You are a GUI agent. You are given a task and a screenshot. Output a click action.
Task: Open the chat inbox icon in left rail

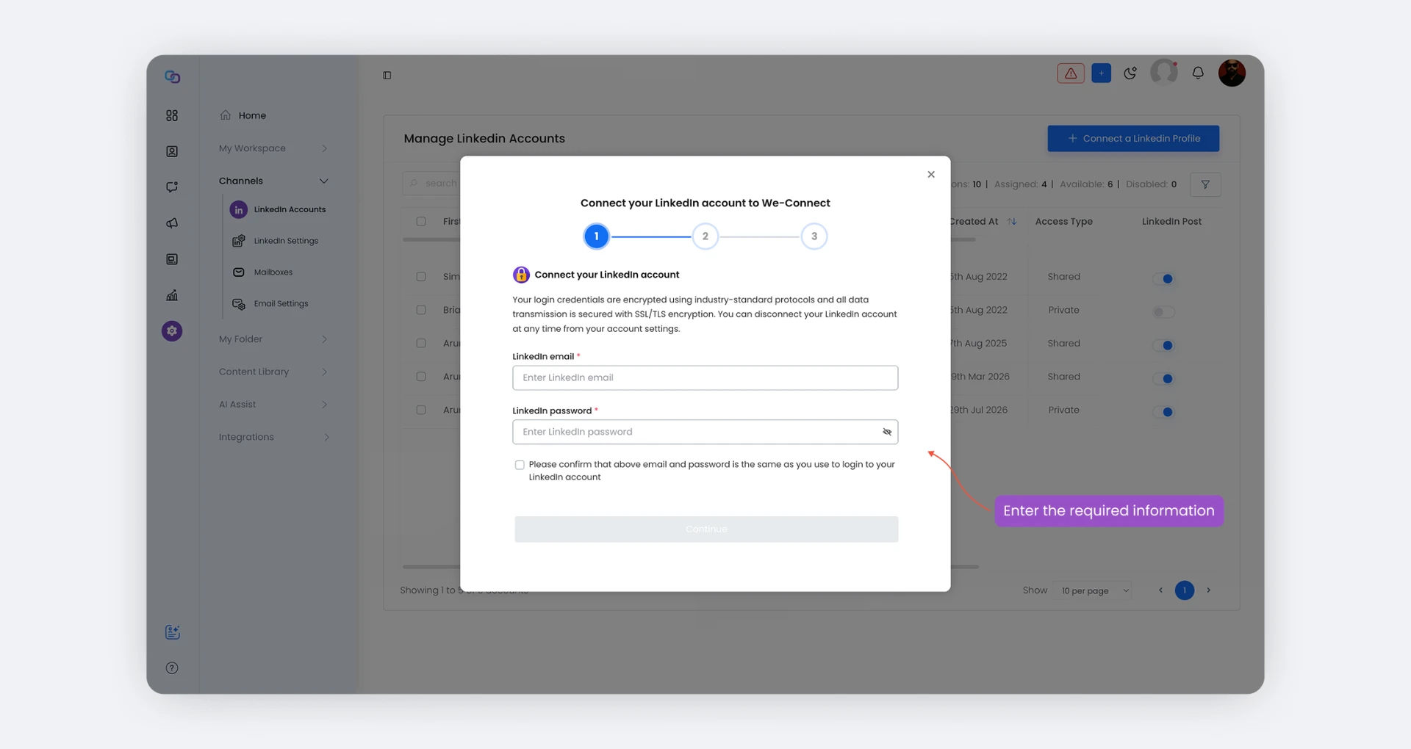(x=172, y=187)
